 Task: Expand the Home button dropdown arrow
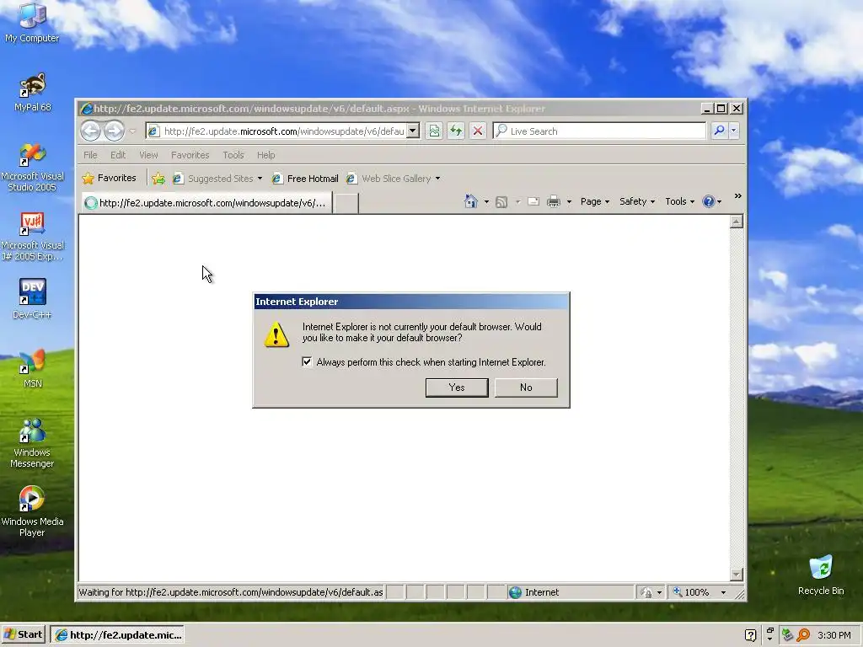[486, 202]
